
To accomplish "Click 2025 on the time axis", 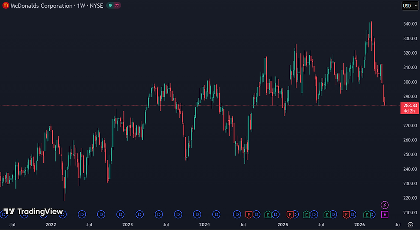I will point(282,225).
